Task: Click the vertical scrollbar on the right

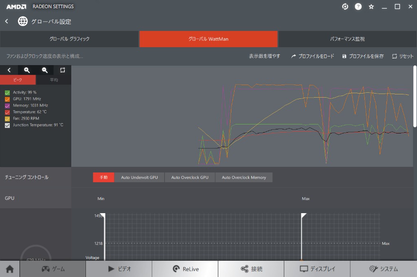Action: click(415, 96)
